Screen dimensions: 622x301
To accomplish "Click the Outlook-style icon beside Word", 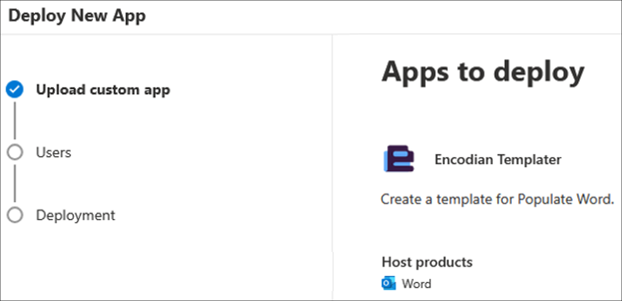I will click(389, 284).
